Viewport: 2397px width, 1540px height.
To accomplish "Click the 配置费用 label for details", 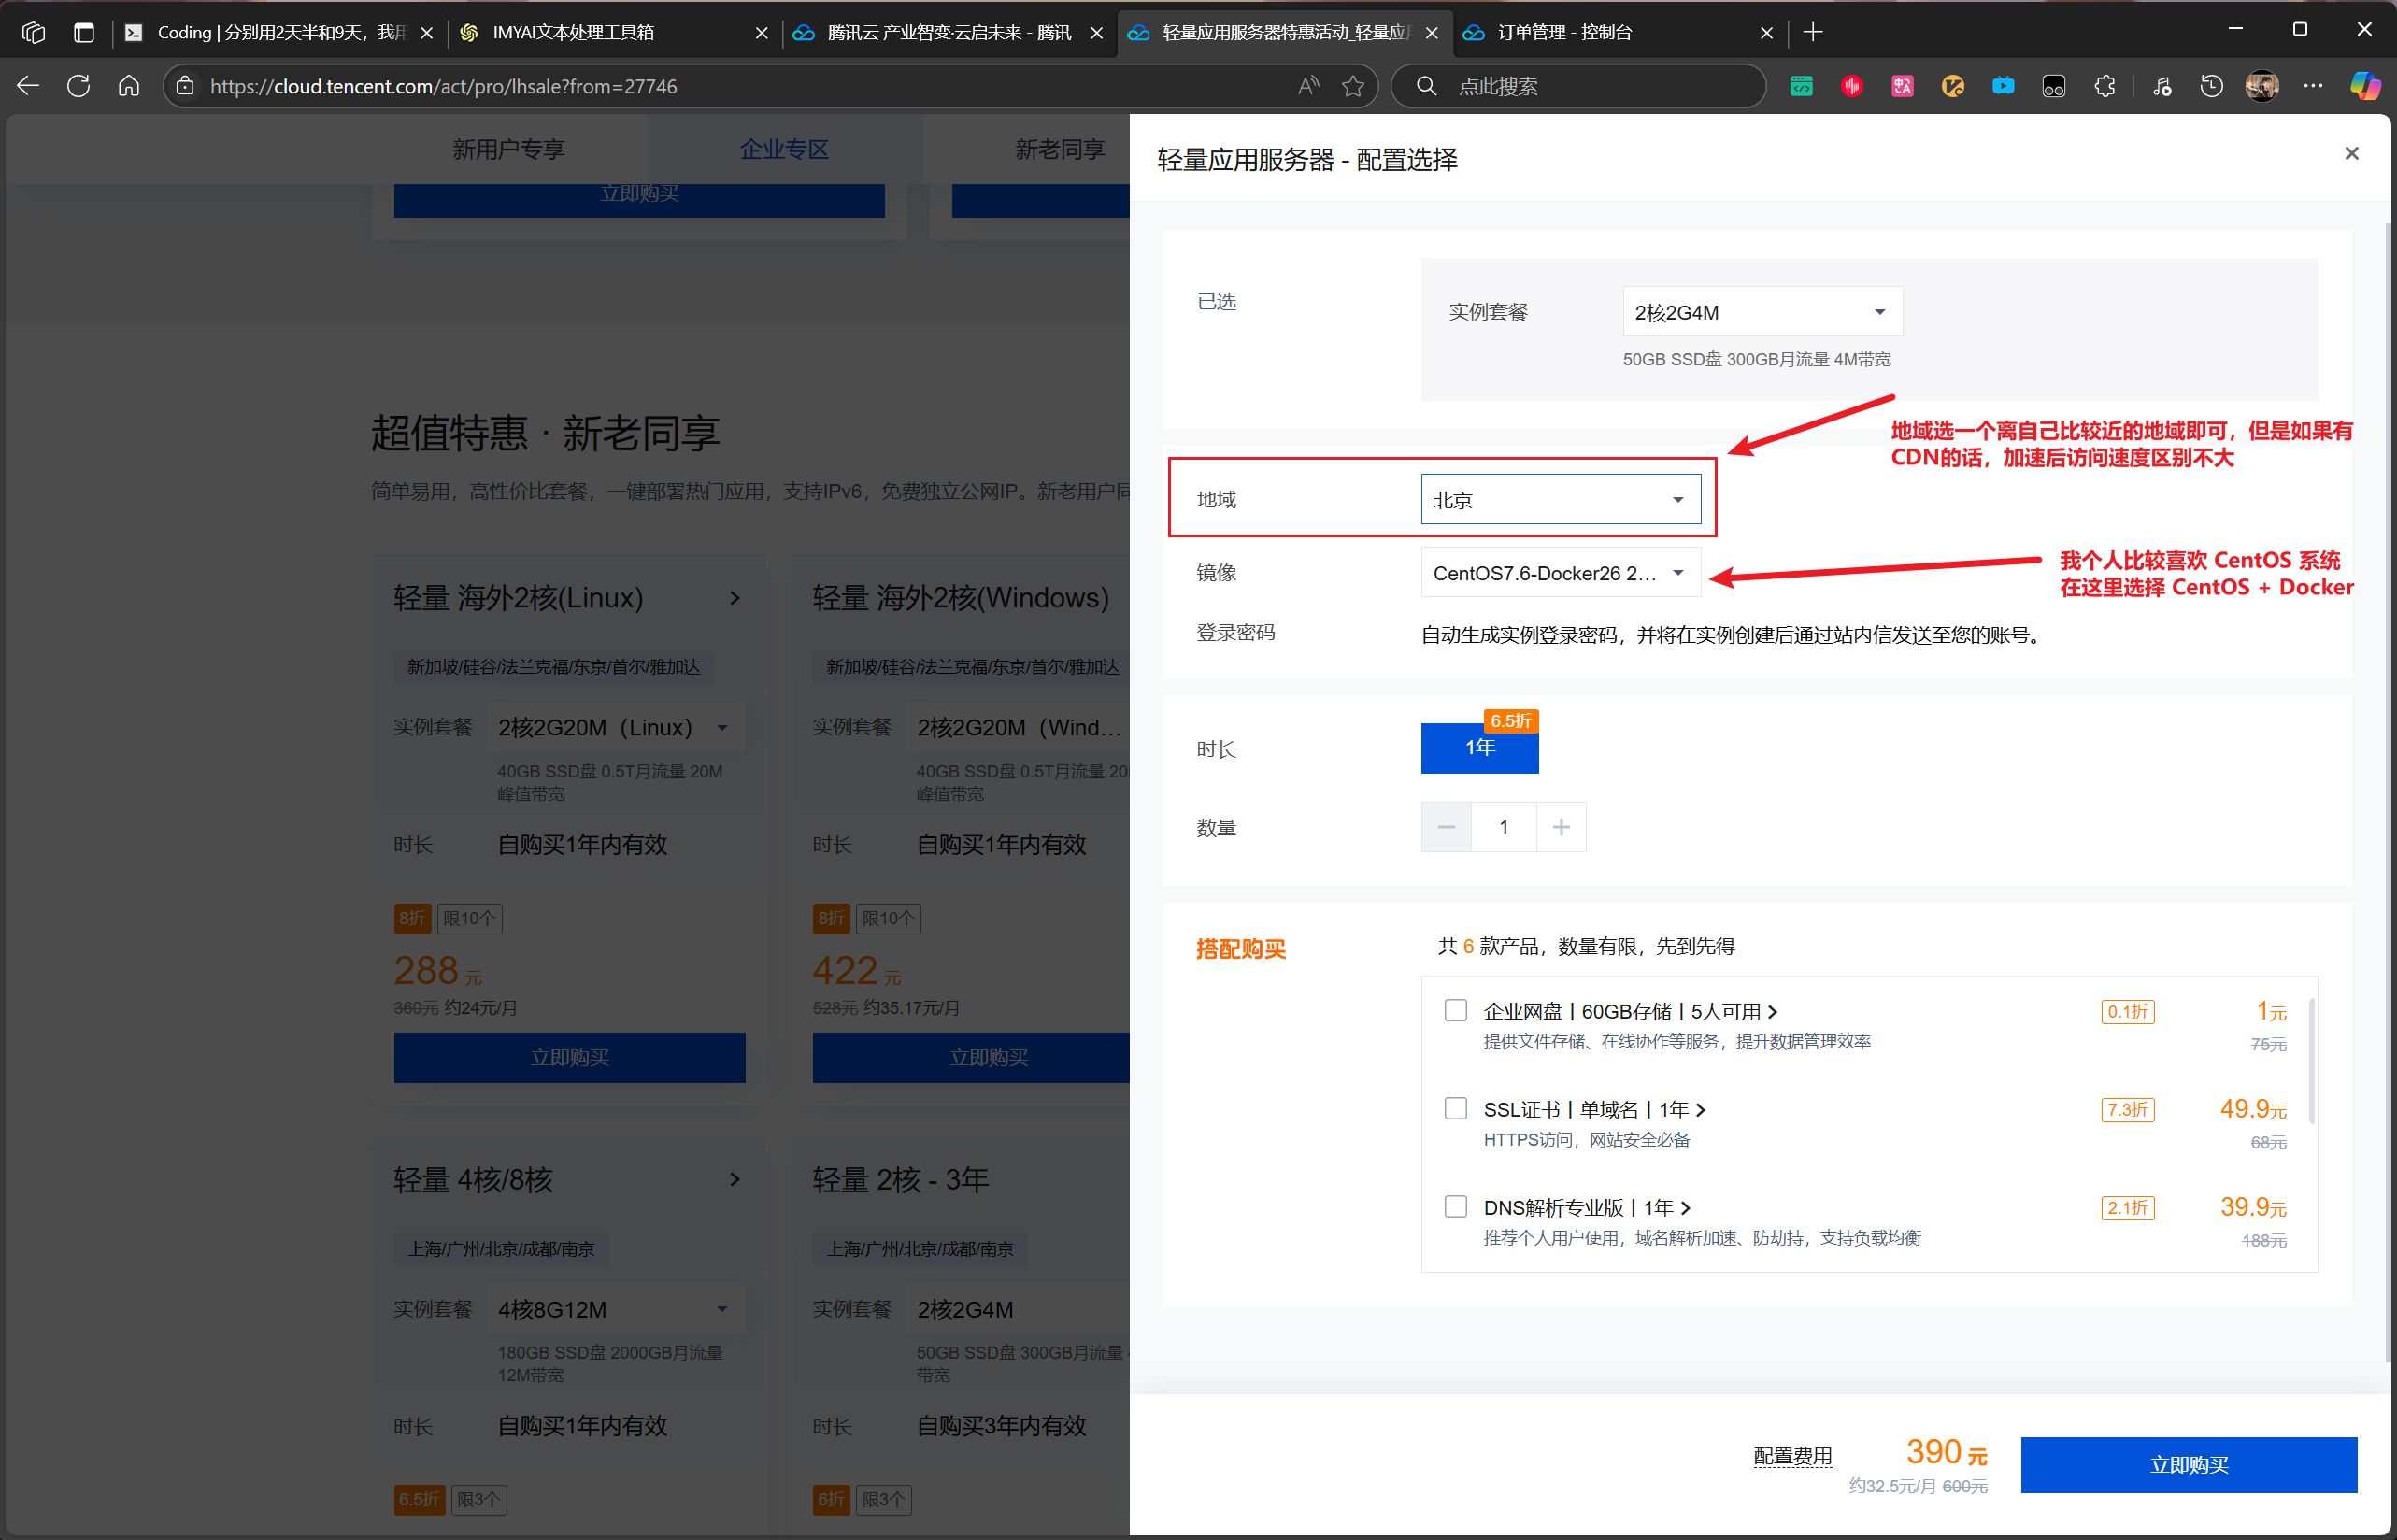I will 1792,1456.
